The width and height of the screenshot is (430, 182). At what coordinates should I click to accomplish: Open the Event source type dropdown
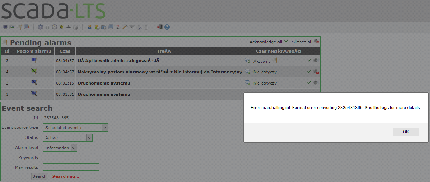[x=76, y=128]
